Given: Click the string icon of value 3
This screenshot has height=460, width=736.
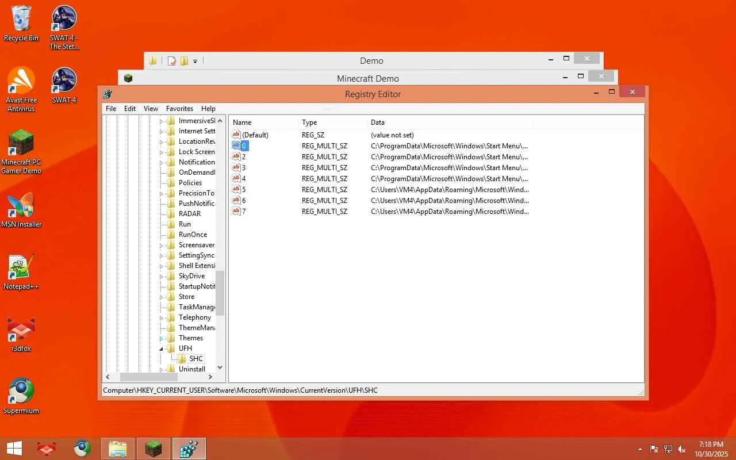Looking at the screenshot, I should 236,167.
